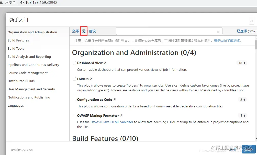This screenshot has height=155, width=257.
Task: Open Folders plugin external link arrow
Action: [91, 79]
